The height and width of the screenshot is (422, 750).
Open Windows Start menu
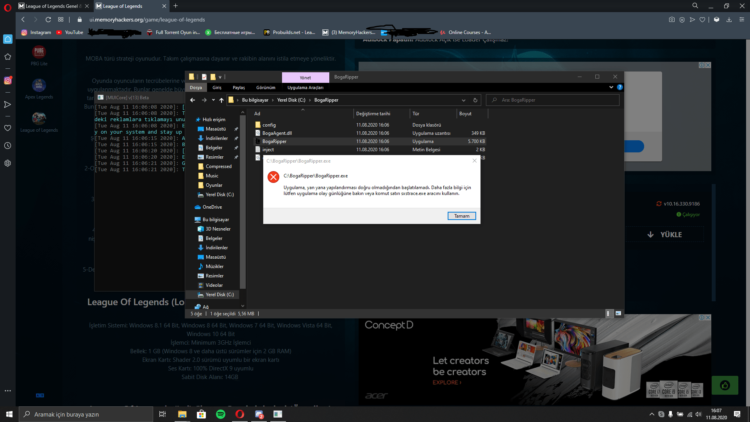click(9, 414)
